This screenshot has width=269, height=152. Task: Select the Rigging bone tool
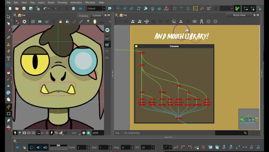point(8,107)
